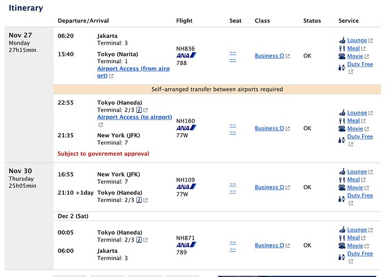Viewport: 390px width, 277px height.
Task: Open Business:D class details for flight NH836
Action: 270,56
